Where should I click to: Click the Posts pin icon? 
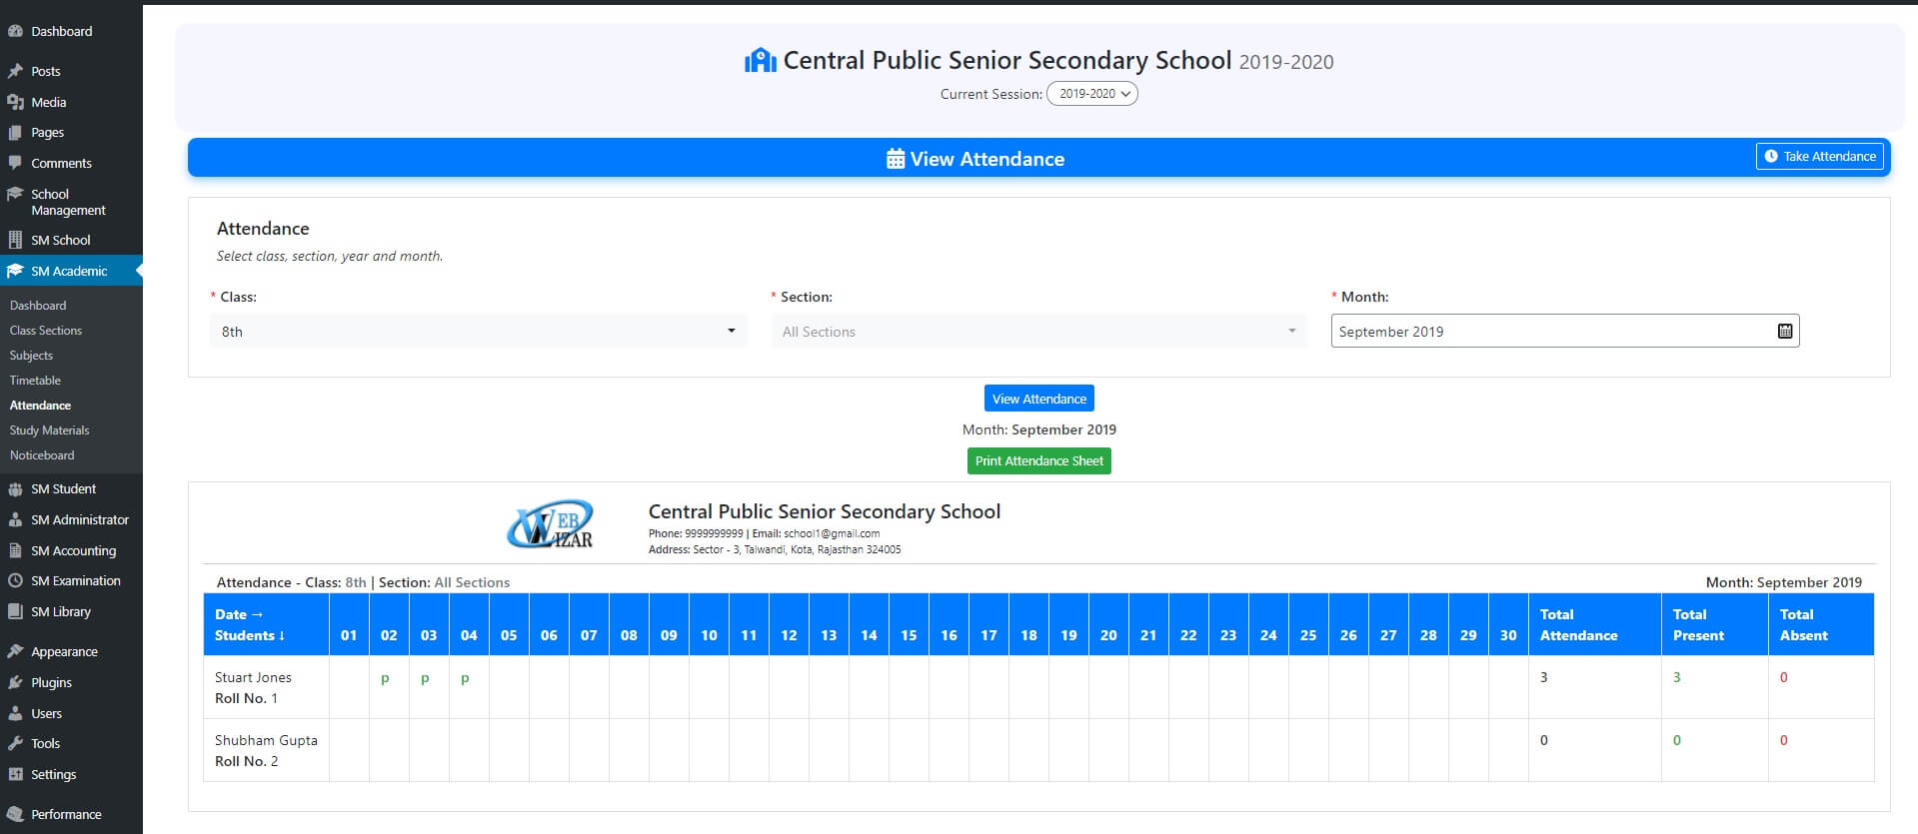[x=15, y=71]
